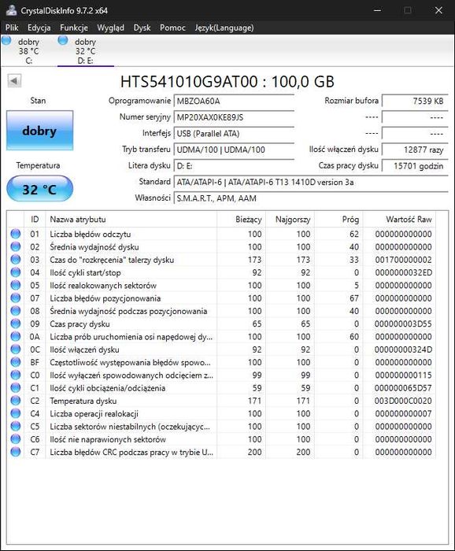455x551 pixels.
Task: Select the row 'Ilość cykli obciążenia/odciążenia'
Action: coord(221,388)
